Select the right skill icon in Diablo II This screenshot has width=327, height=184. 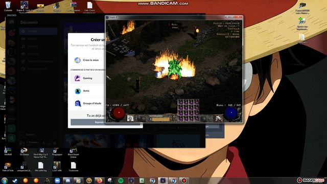218,118
